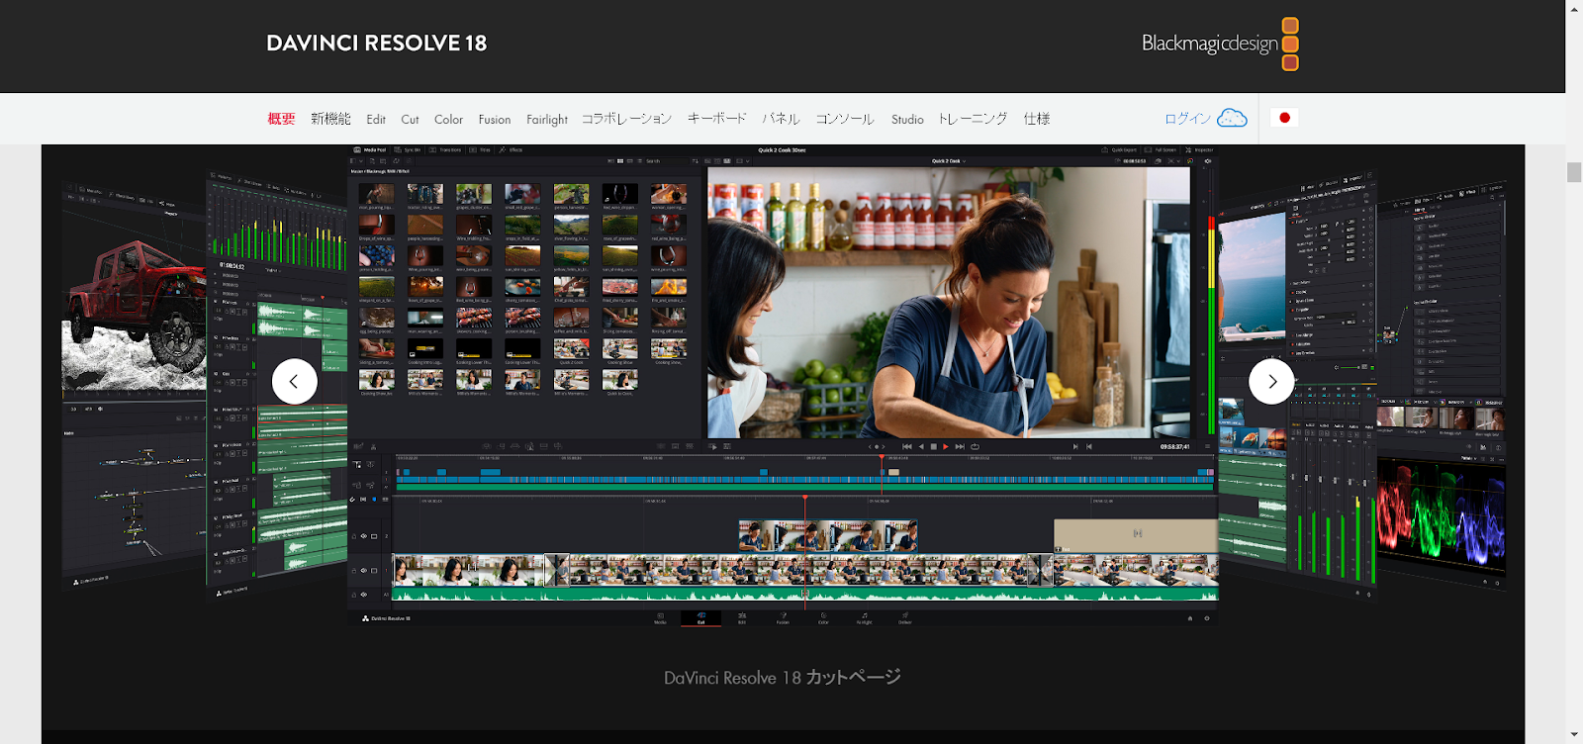Screen dimensions: 1583x744
Task: Click the scrollbar down arrow
Action: point(1574,735)
